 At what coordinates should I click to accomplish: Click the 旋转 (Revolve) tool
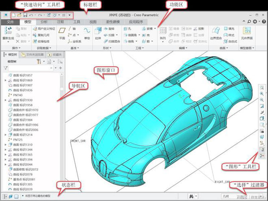tap(108, 29)
